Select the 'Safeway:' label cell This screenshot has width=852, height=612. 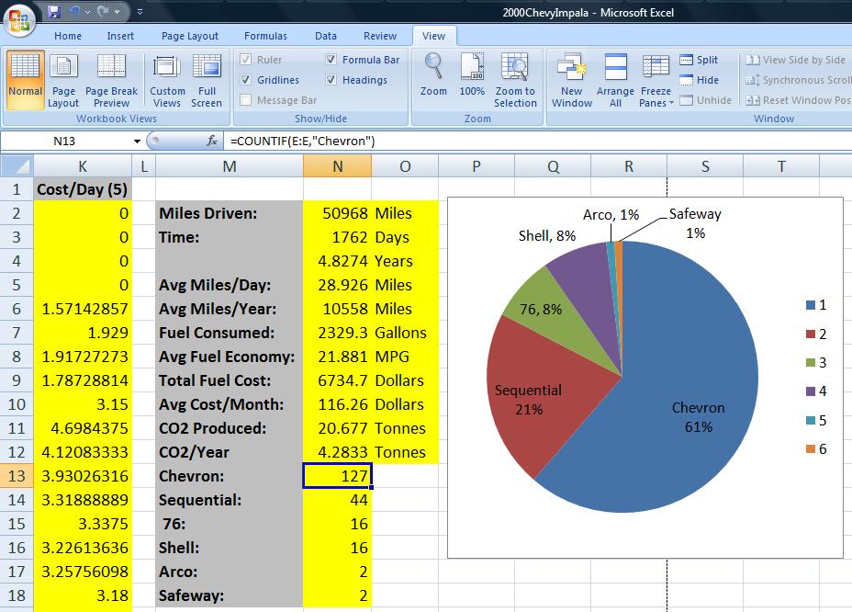(230, 595)
